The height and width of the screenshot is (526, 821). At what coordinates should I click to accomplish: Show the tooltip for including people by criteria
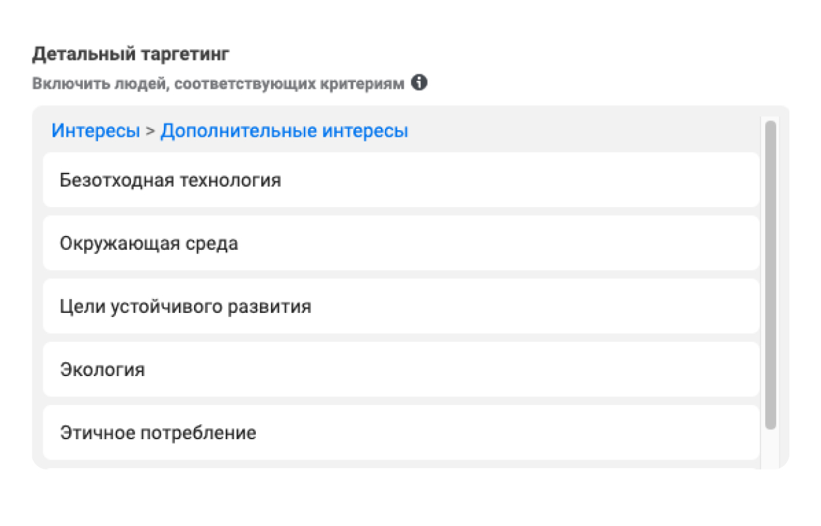[419, 84]
